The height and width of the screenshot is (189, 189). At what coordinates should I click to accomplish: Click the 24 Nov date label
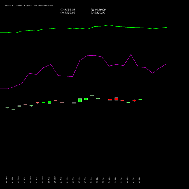click(67, 180)
